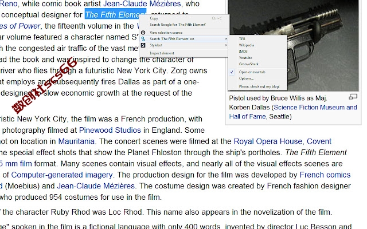The image size is (367, 229).
Task: Expand arrow beside Stylebot entry
Action: pos(226,45)
